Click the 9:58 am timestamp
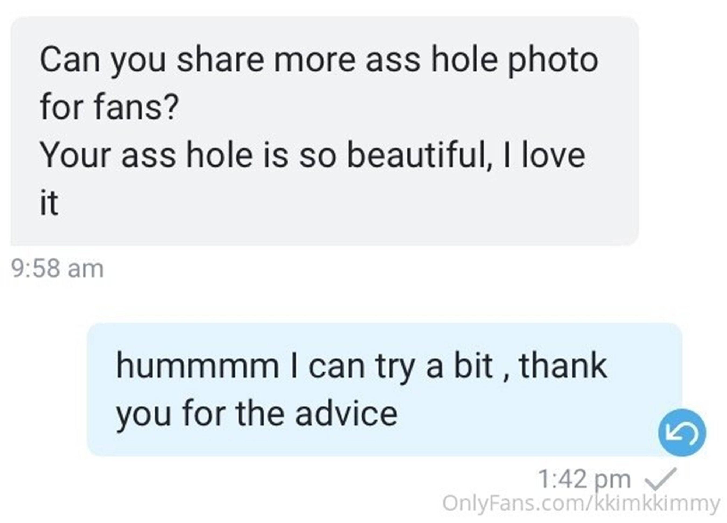This screenshot has height=523, width=727. (57, 269)
